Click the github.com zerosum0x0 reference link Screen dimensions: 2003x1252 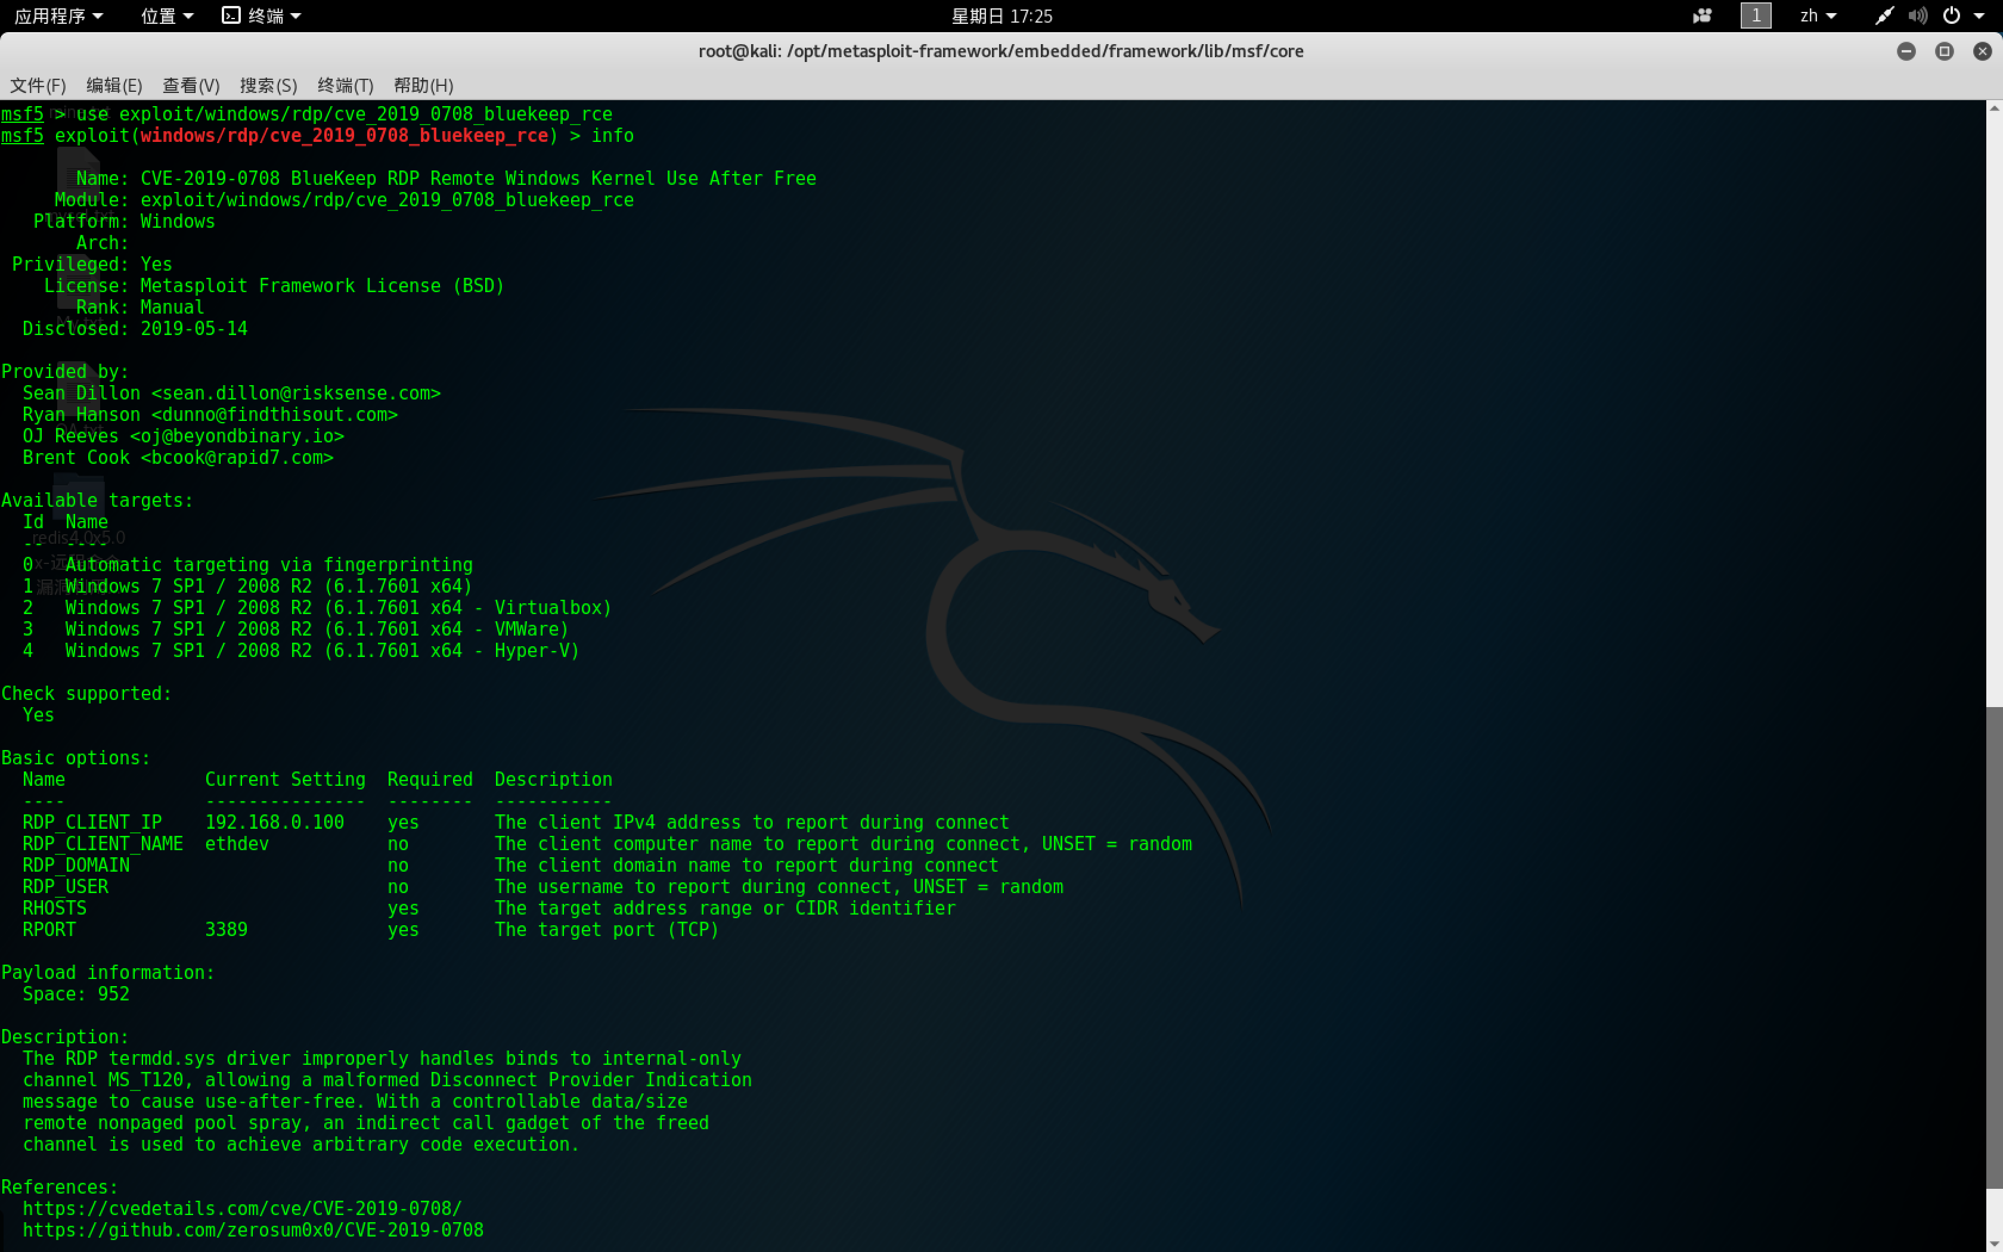coord(252,1229)
